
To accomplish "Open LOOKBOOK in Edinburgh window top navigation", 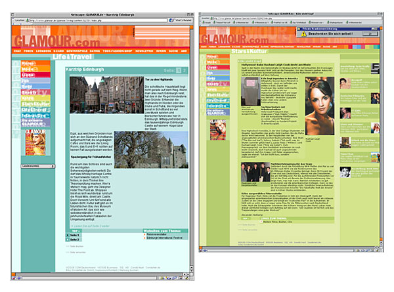I will coord(43,51).
